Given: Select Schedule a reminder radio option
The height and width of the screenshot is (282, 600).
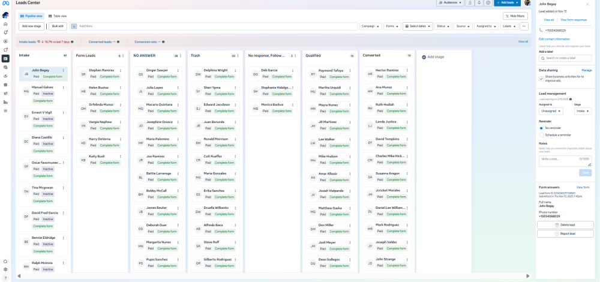Looking at the screenshot, I should [x=542, y=135].
